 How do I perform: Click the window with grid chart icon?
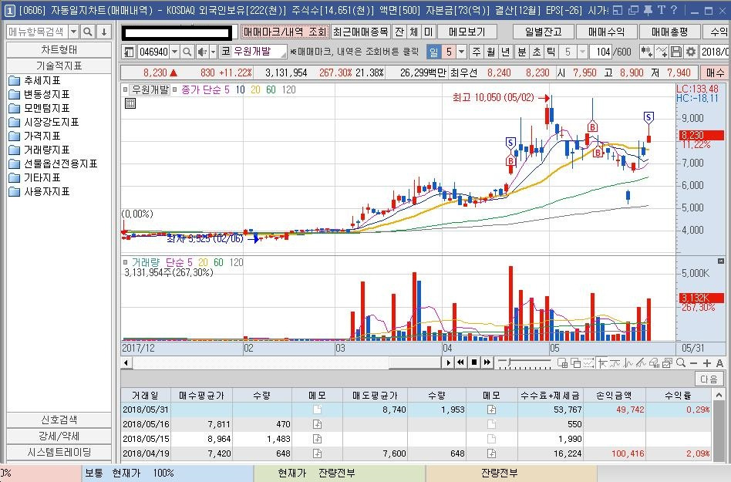coord(563,362)
